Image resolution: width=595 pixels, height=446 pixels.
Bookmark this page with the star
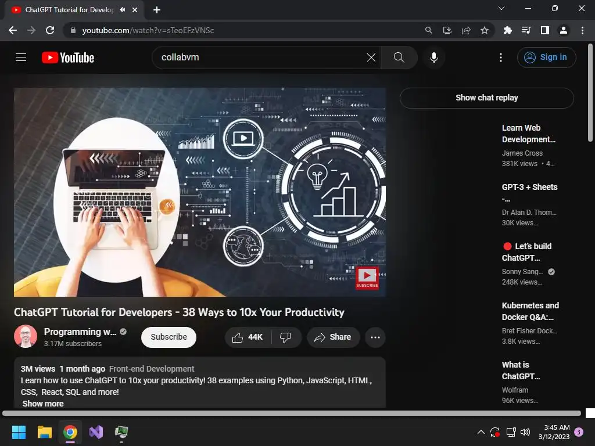(485, 30)
